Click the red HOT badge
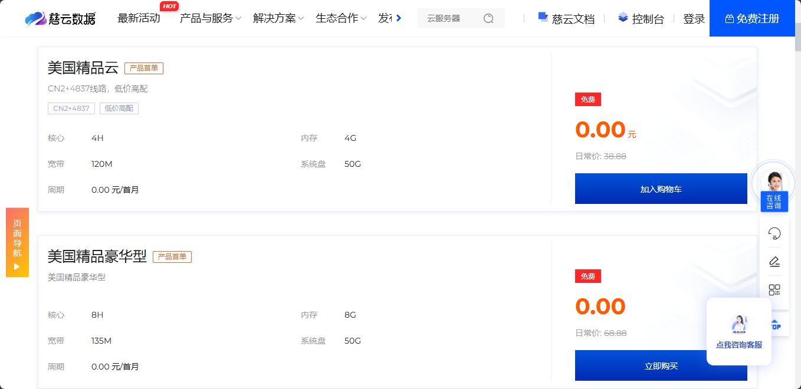 [169, 6]
